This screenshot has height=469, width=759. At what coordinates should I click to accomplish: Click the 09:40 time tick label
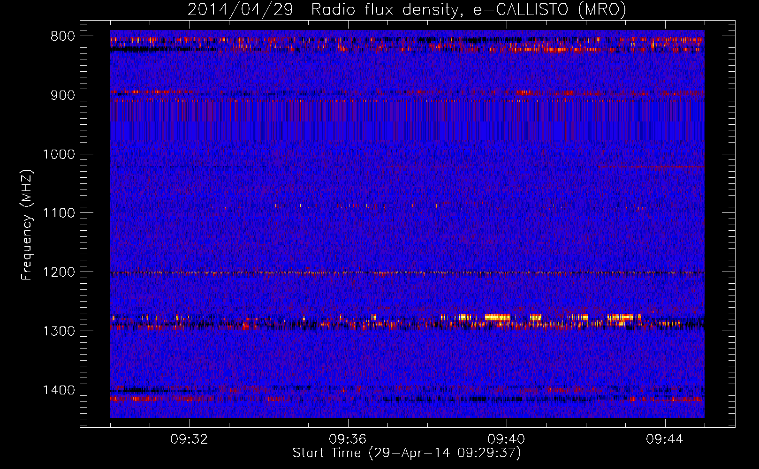pyautogui.click(x=506, y=439)
